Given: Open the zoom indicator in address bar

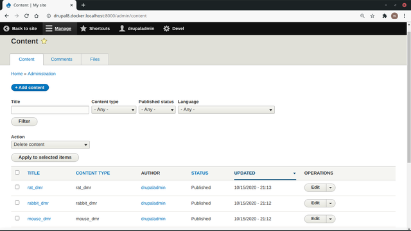Looking at the screenshot, I should [x=362, y=16].
